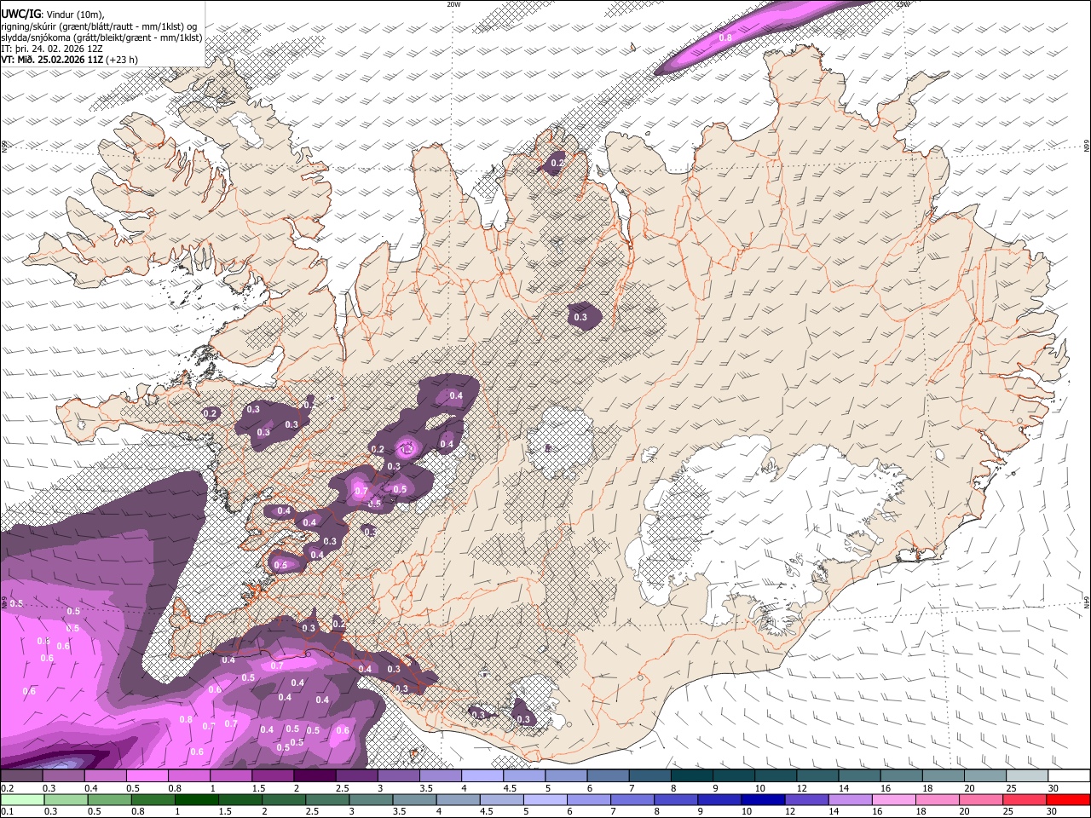
Task: Select the '0.8' value in the northeast offshore band
Action: tap(725, 37)
